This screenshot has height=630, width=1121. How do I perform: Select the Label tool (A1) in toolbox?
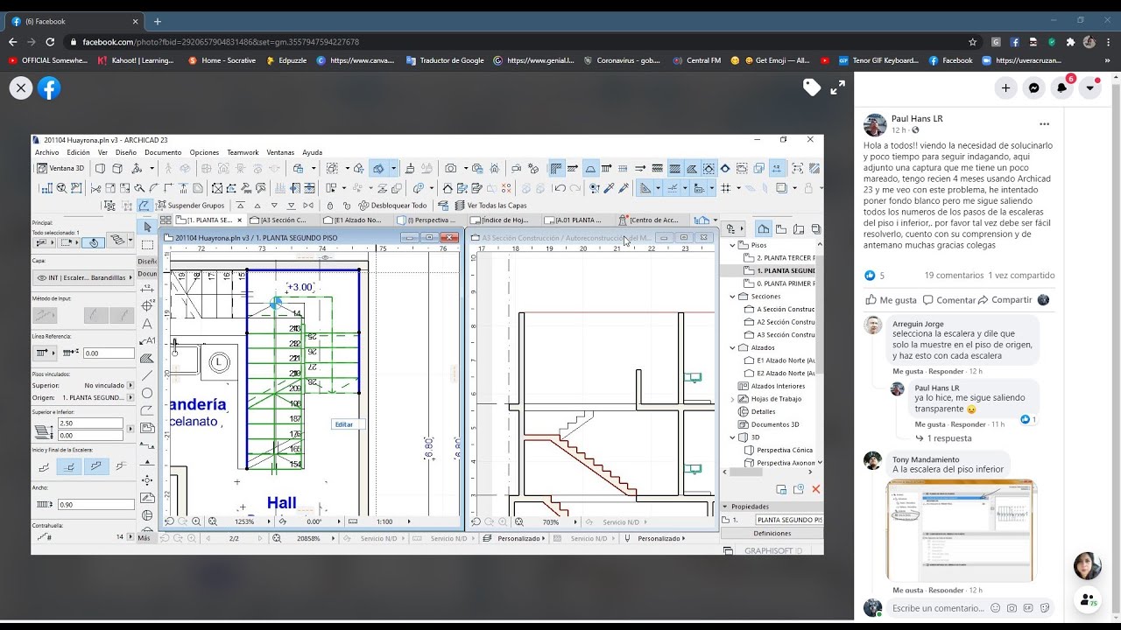[147, 340]
